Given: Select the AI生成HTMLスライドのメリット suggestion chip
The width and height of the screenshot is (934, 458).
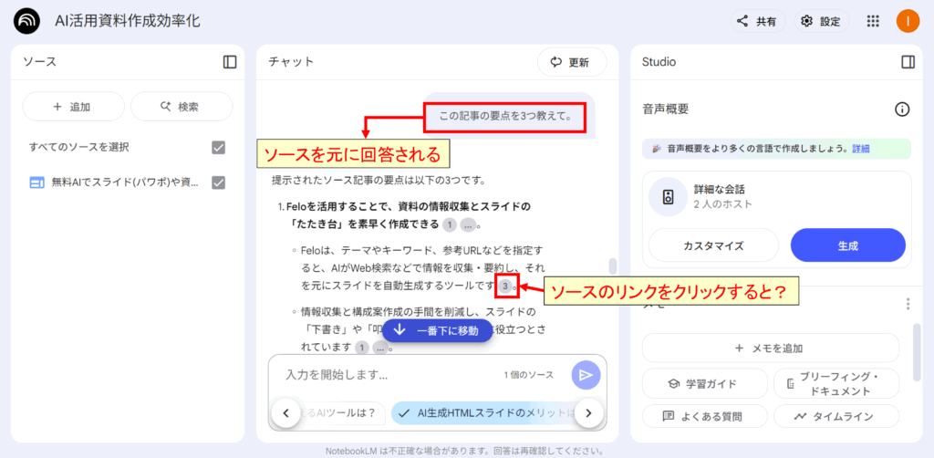Looking at the screenshot, I should pyautogui.click(x=485, y=412).
